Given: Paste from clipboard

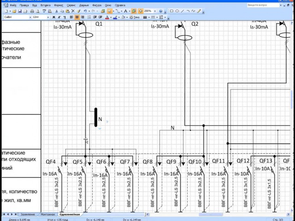Looking at the screenshot, I should pos(67,11).
